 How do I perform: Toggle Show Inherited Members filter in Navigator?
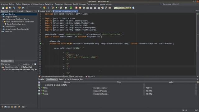point(2,107)
